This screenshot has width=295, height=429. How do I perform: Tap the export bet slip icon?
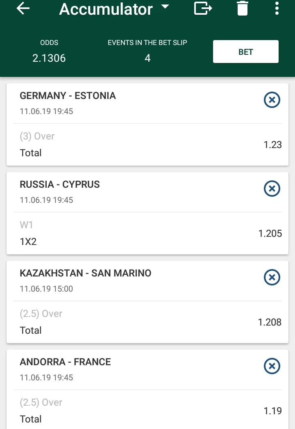pyautogui.click(x=203, y=8)
